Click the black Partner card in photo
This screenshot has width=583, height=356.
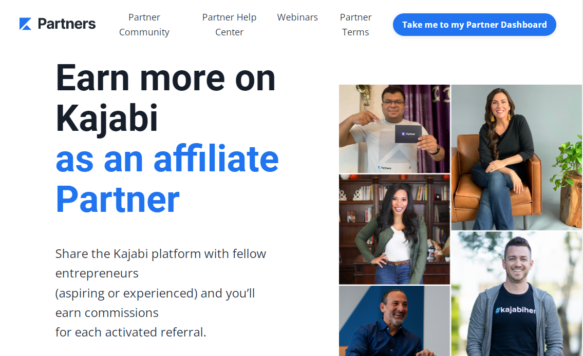tap(408, 134)
